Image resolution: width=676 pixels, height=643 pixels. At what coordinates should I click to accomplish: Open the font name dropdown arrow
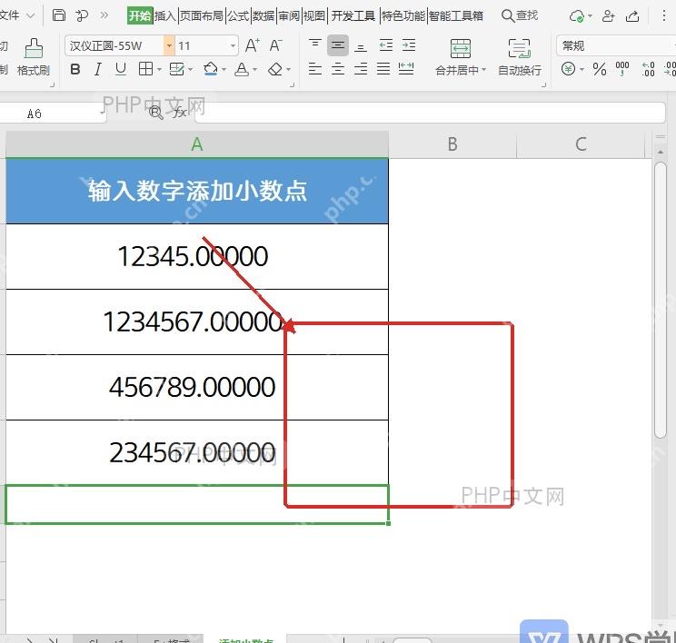coord(169,45)
